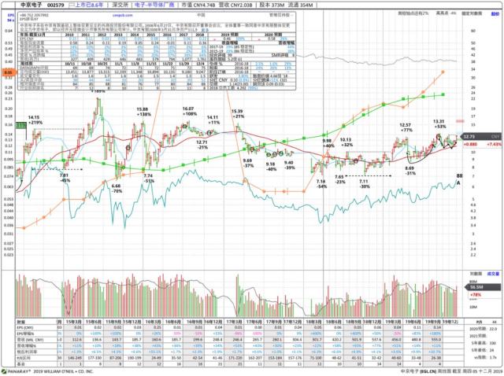Click the 6.68 -70% price trough annotation
The image size is (504, 376).
[117, 189]
